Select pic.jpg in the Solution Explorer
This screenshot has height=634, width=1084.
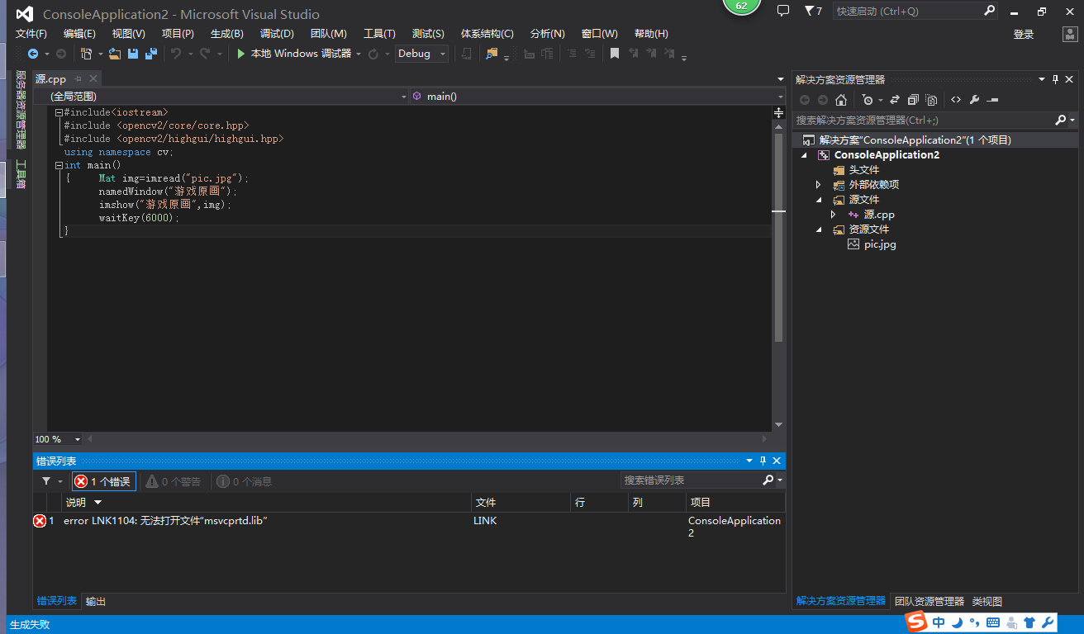click(x=880, y=244)
